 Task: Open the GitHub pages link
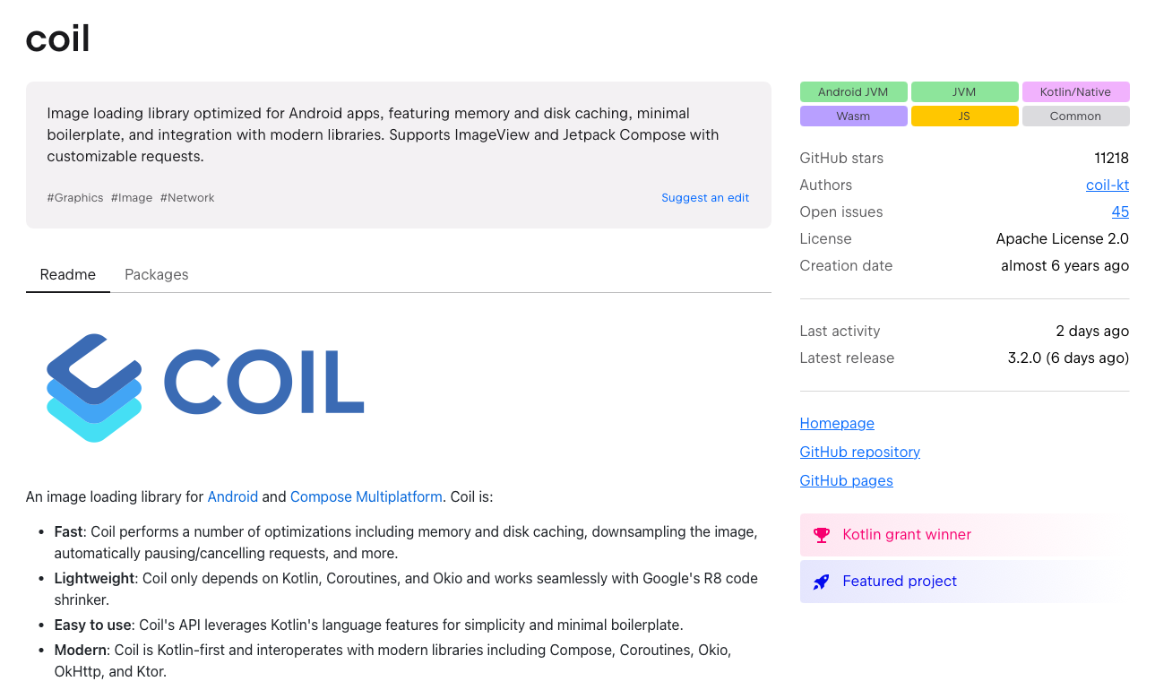[846, 480]
